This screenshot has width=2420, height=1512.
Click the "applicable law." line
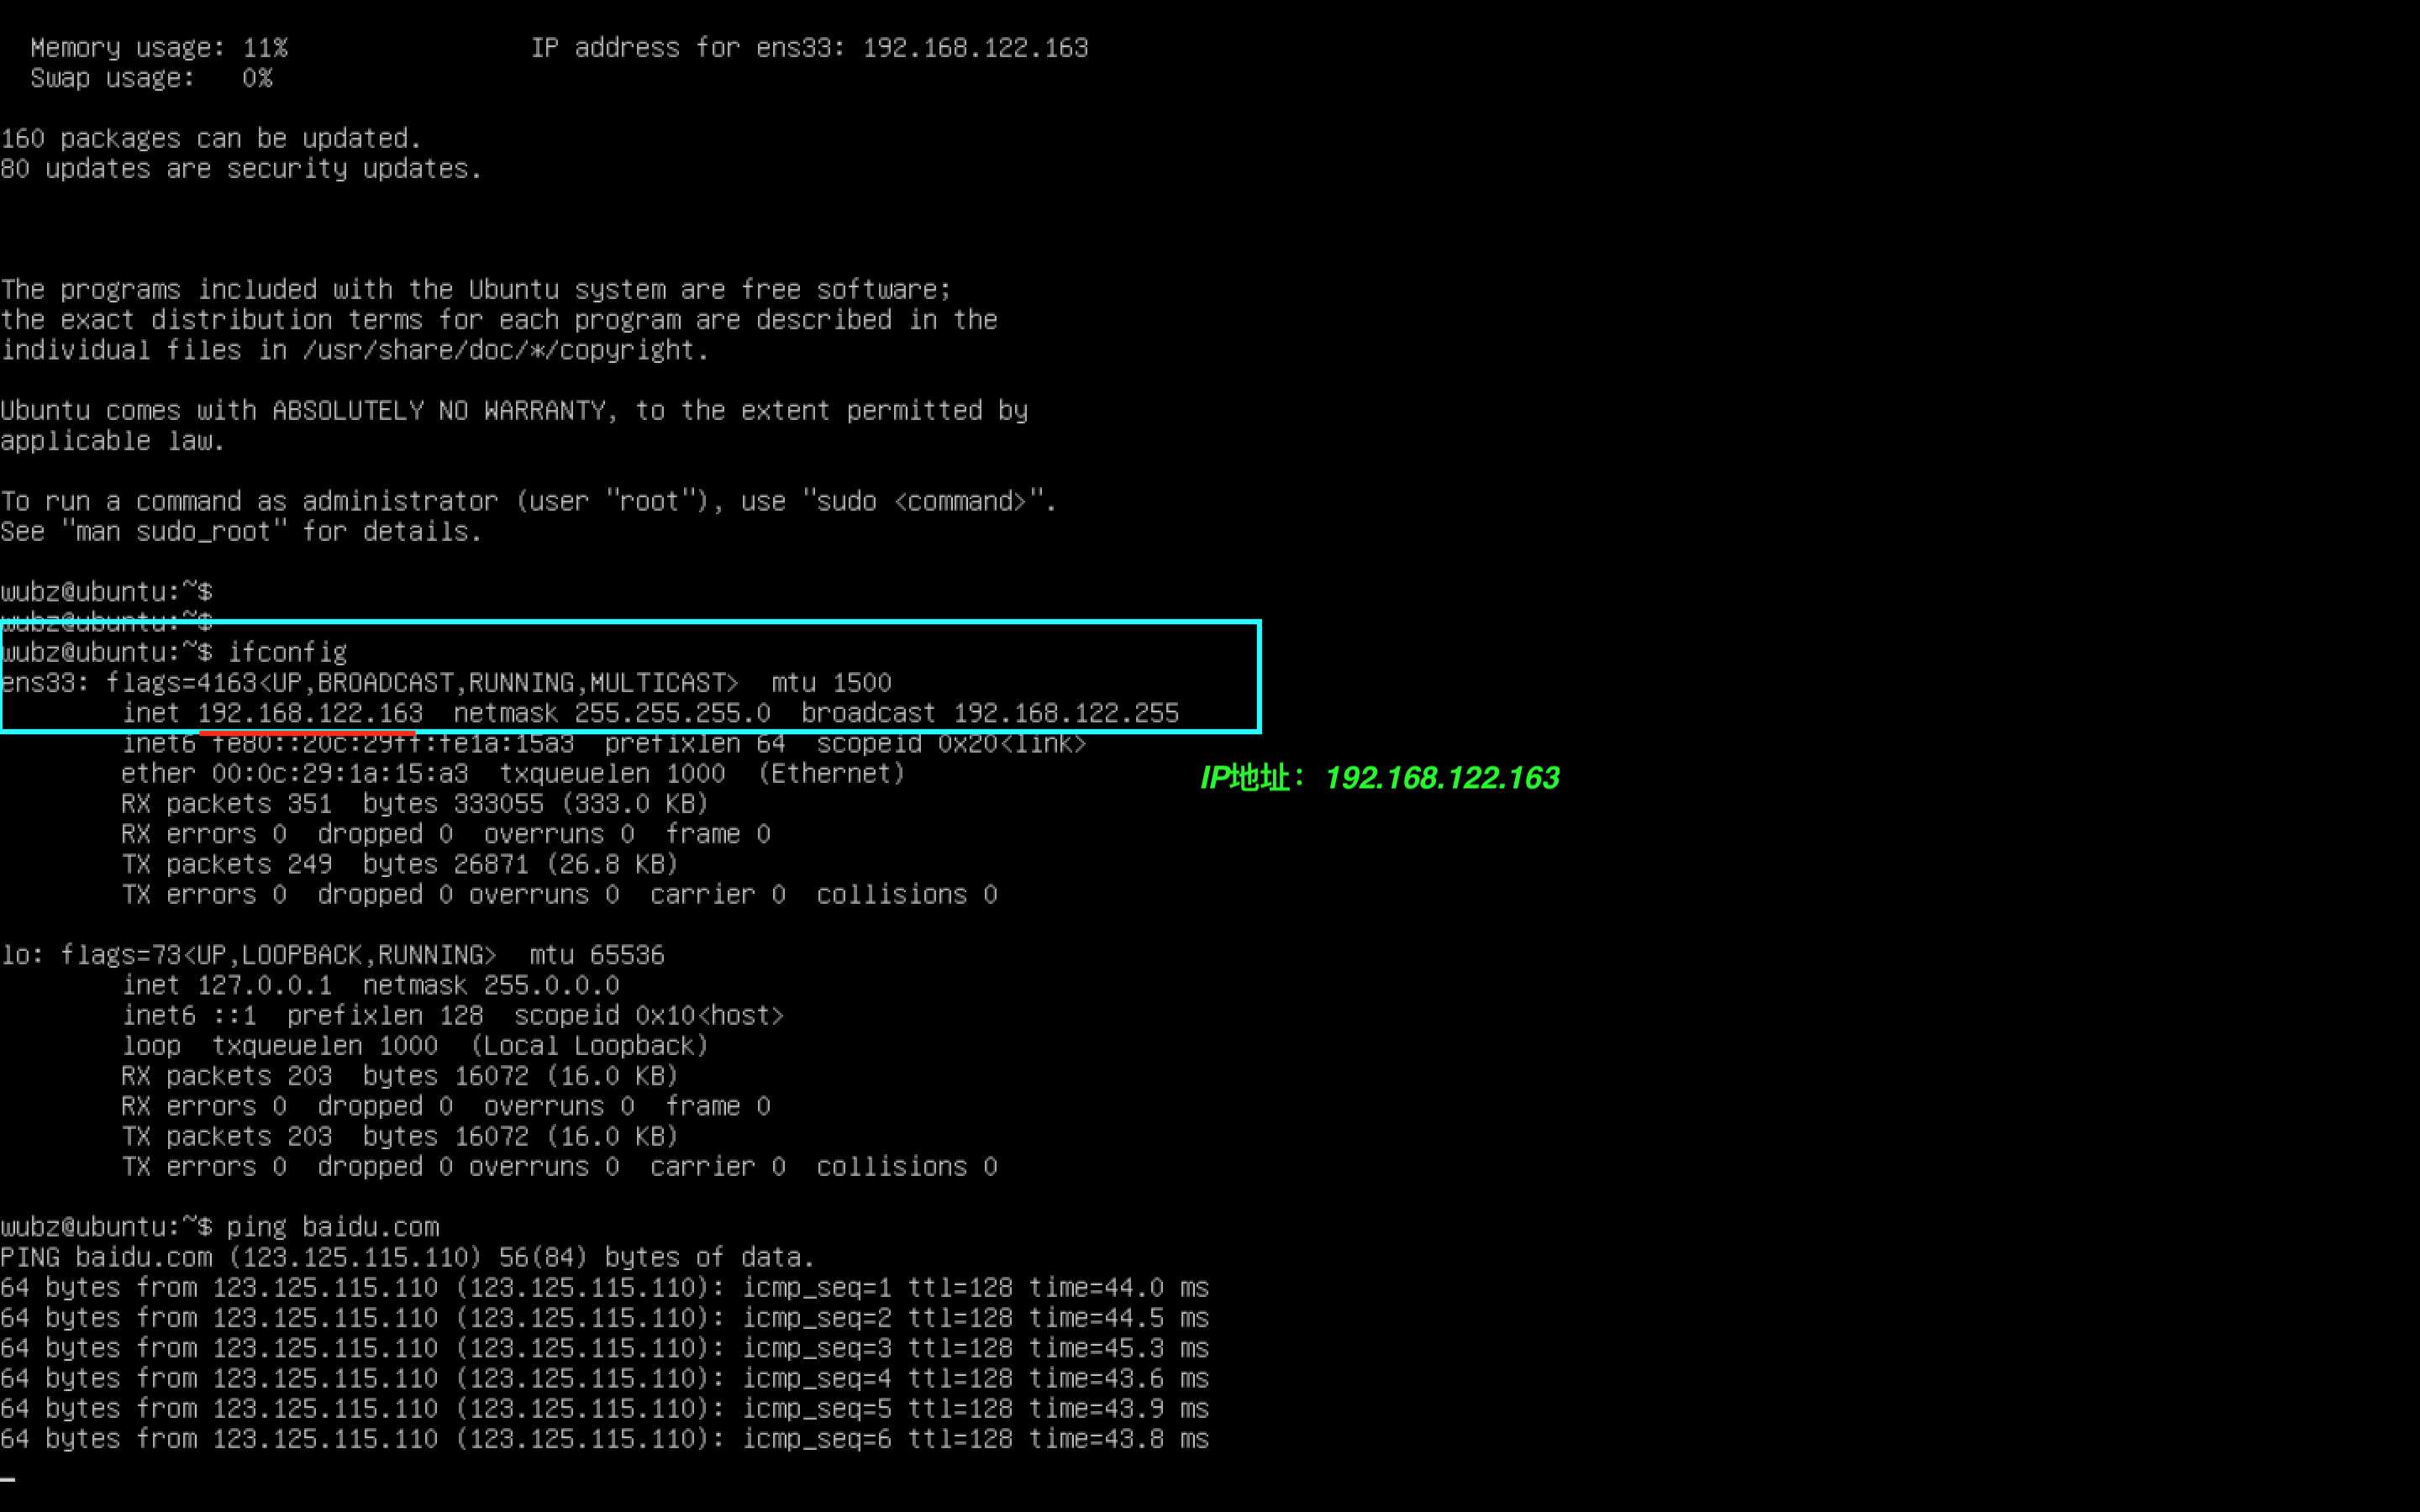click(x=113, y=441)
